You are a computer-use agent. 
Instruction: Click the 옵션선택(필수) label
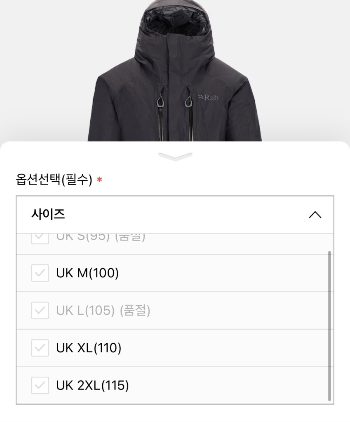54,180
